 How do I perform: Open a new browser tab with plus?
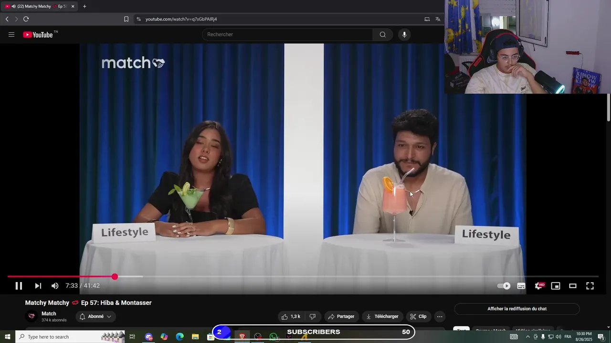point(84,6)
